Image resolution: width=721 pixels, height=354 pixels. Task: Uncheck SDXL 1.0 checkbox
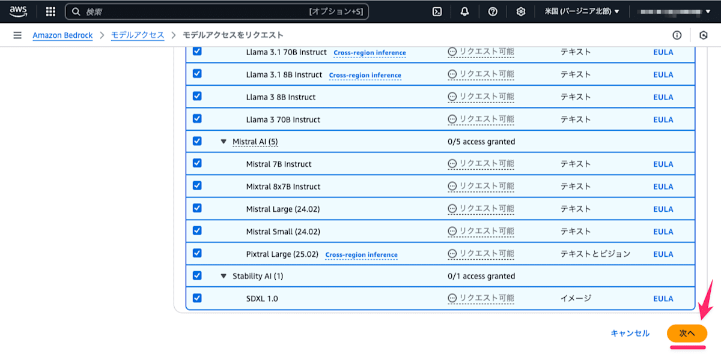click(197, 298)
